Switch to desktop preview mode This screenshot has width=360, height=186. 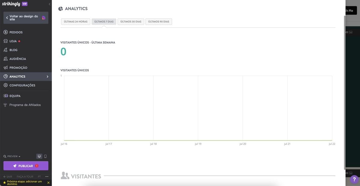point(39,156)
